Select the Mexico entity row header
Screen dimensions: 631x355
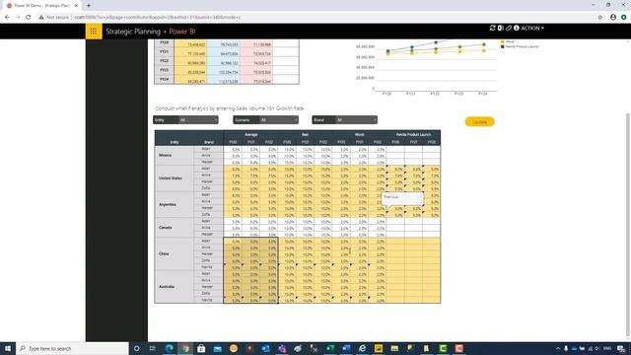coord(174,156)
